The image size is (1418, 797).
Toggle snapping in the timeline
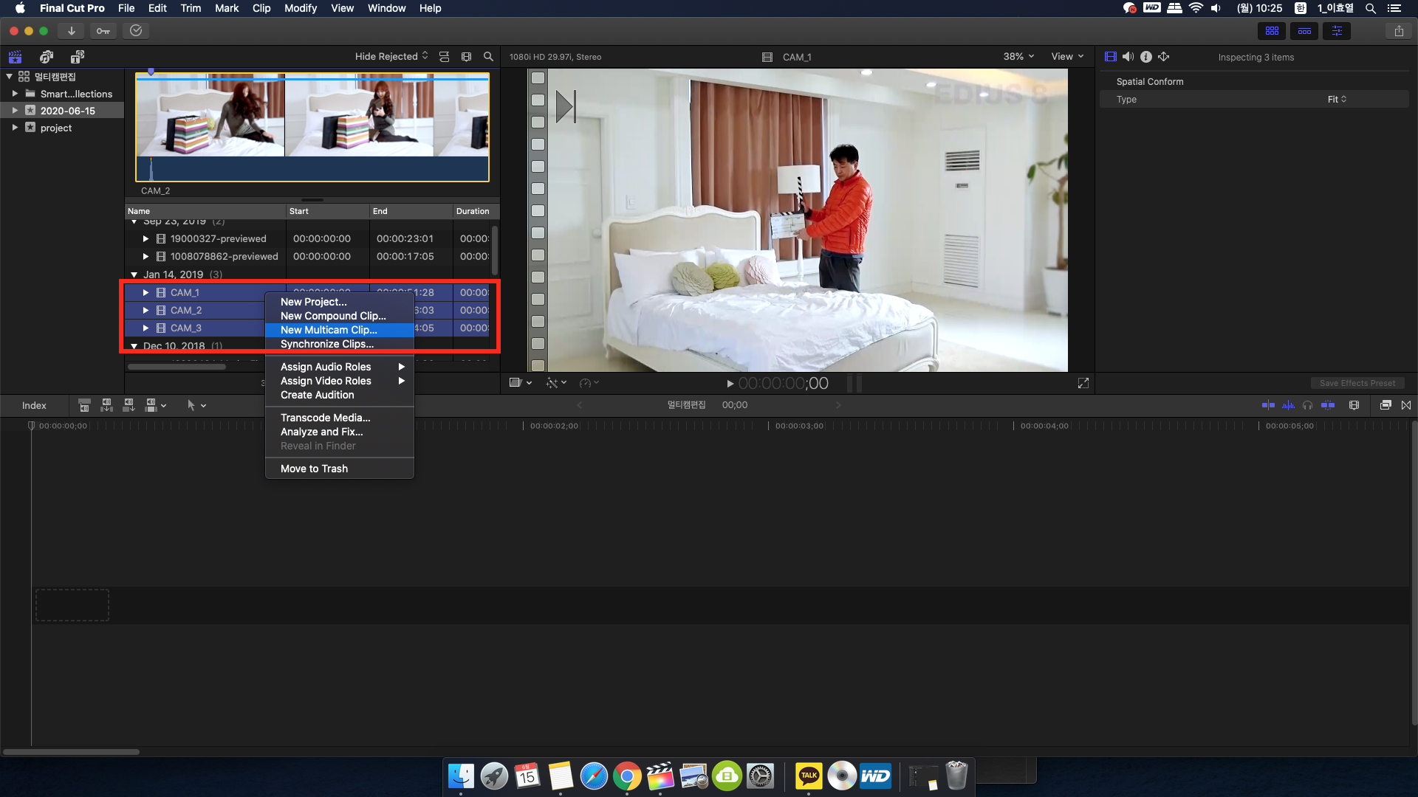coord(1328,405)
